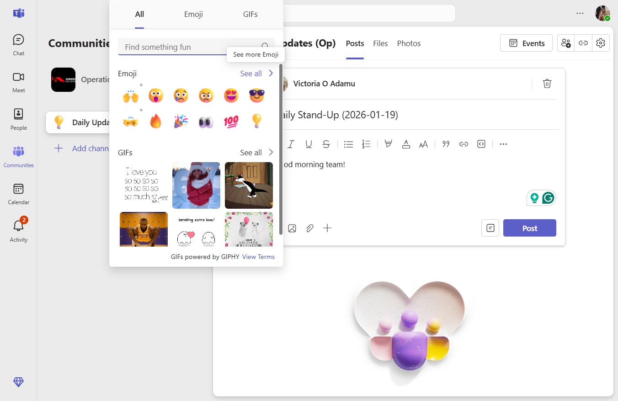Expand GIFs with the chevron arrow
Viewport: 618px width, 401px height.
pos(271,152)
